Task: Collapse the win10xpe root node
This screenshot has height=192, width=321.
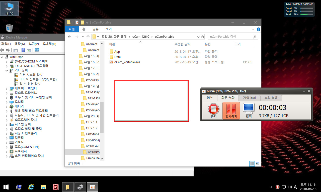Action: [x=2, y=57]
